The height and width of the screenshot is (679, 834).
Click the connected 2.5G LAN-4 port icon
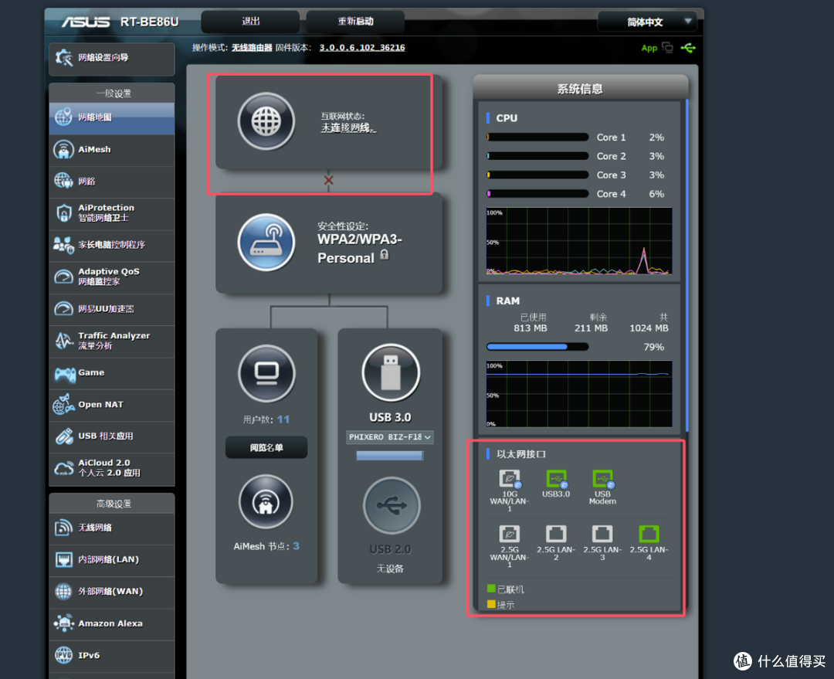tap(649, 534)
